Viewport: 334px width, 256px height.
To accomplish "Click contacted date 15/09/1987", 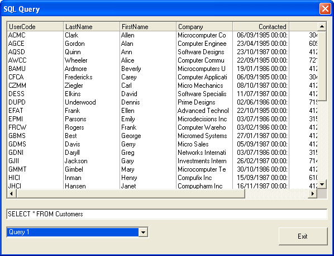I will (262, 178).
